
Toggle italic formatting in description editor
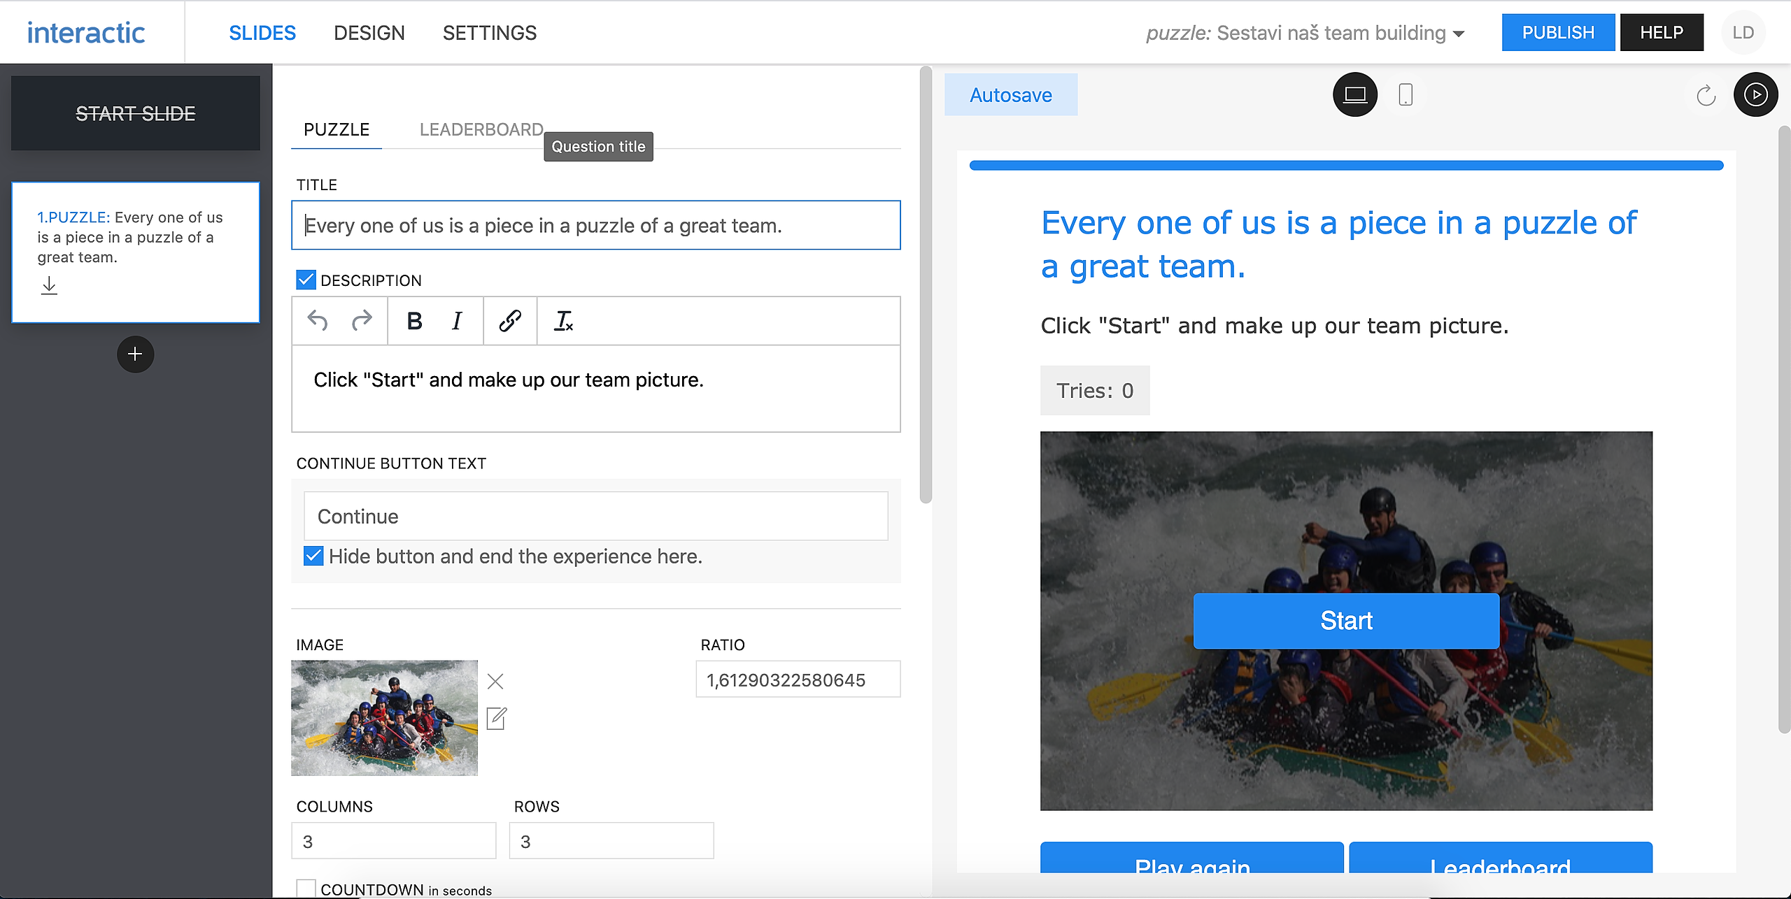(457, 321)
